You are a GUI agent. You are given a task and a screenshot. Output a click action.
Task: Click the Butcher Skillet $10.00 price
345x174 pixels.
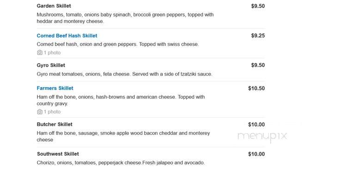coord(256,125)
